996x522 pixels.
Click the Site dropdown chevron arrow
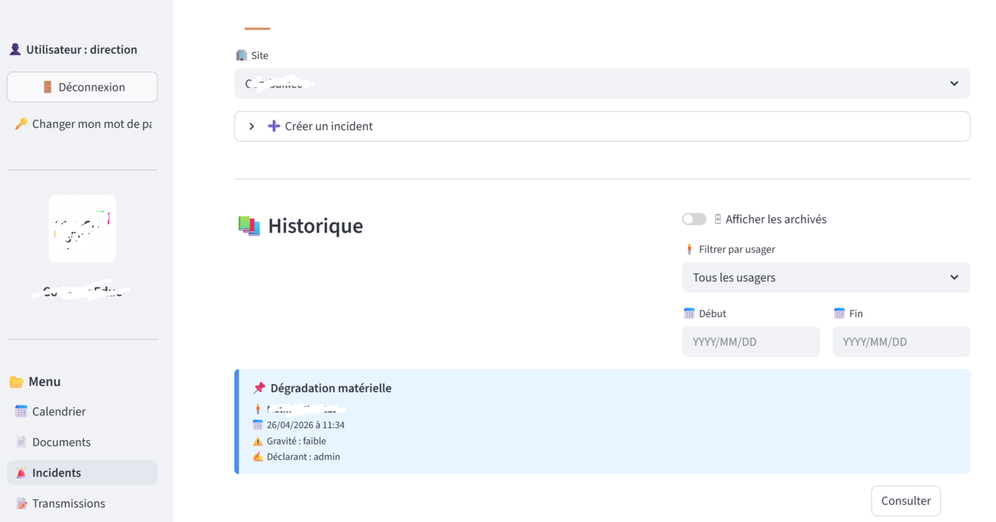tap(954, 84)
